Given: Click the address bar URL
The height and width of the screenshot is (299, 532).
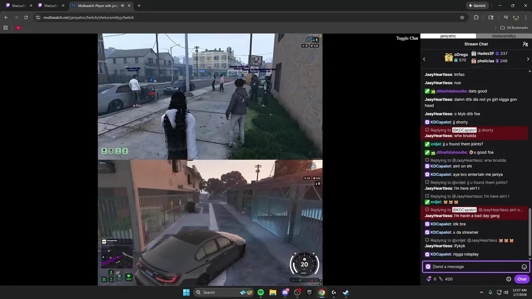Looking at the screenshot, I should [x=89, y=17].
